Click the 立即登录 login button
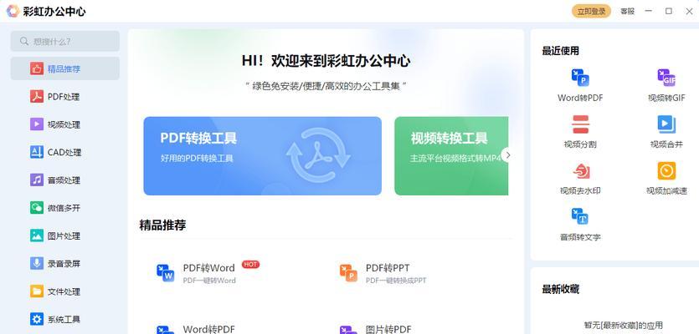Screen dimensions: 699x334 point(591,12)
